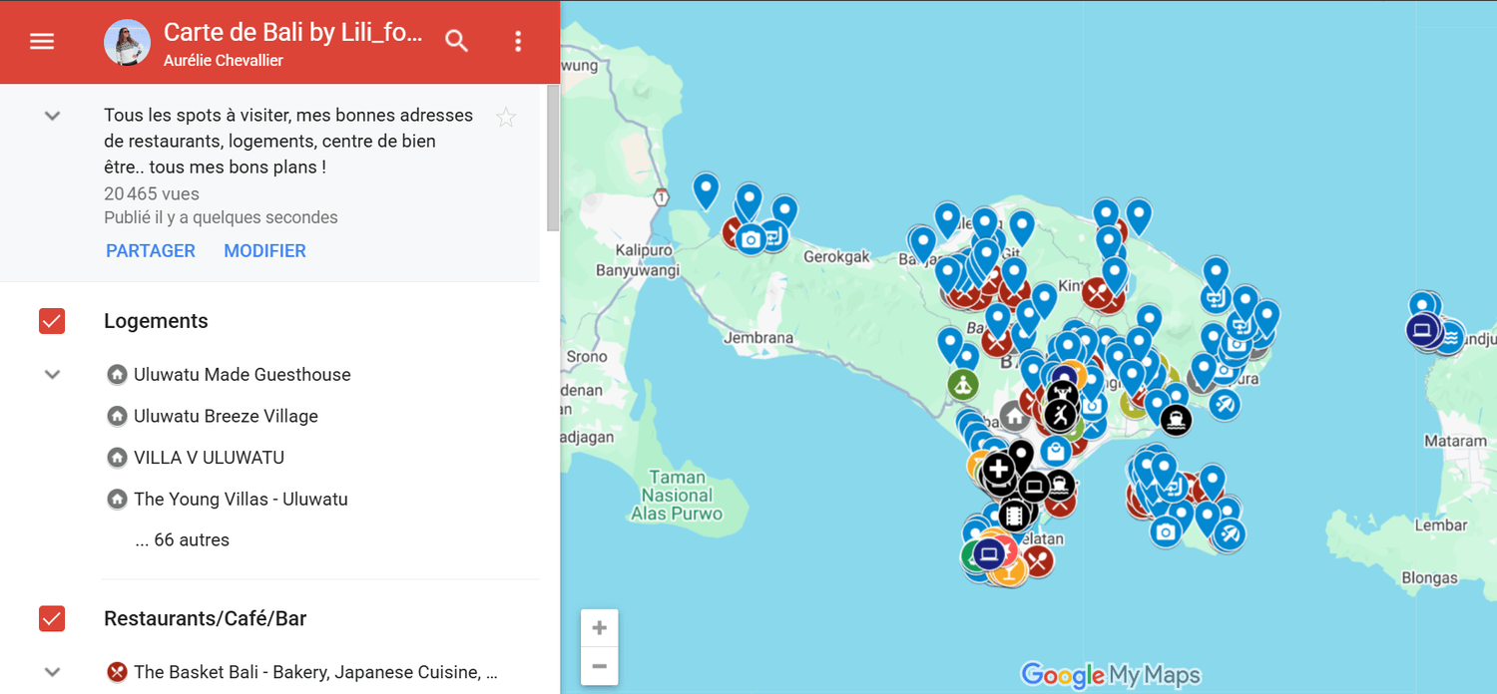Click the black medical cross marker
Image resolution: width=1497 pixels, height=694 pixels.
pos(999,468)
